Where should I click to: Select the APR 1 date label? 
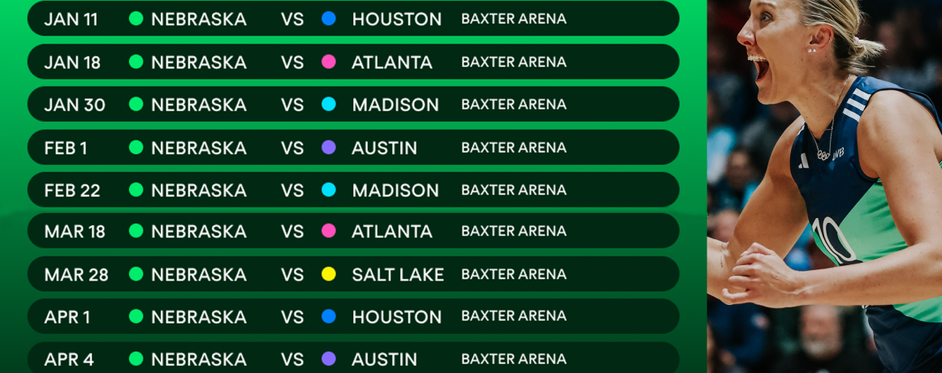67,316
